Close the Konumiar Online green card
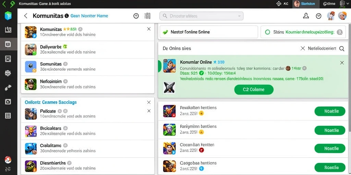Viewport: 351px width, 175px height. [x=342, y=63]
